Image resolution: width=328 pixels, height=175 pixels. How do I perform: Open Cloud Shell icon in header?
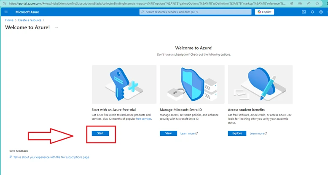304,12
